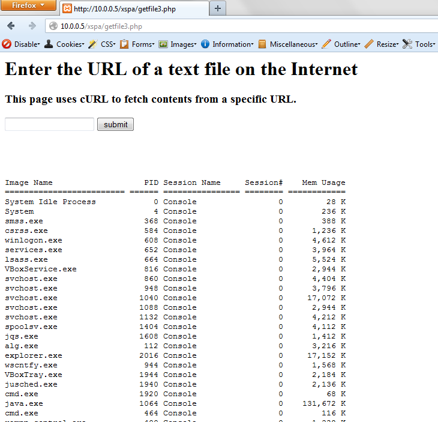
Task: Open the Outline toolbar menu
Action: pos(346,44)
